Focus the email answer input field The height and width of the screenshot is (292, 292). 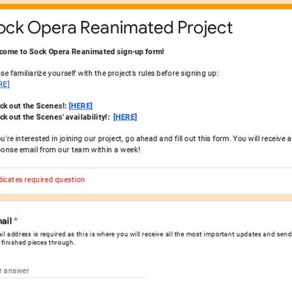pos(73,270)
